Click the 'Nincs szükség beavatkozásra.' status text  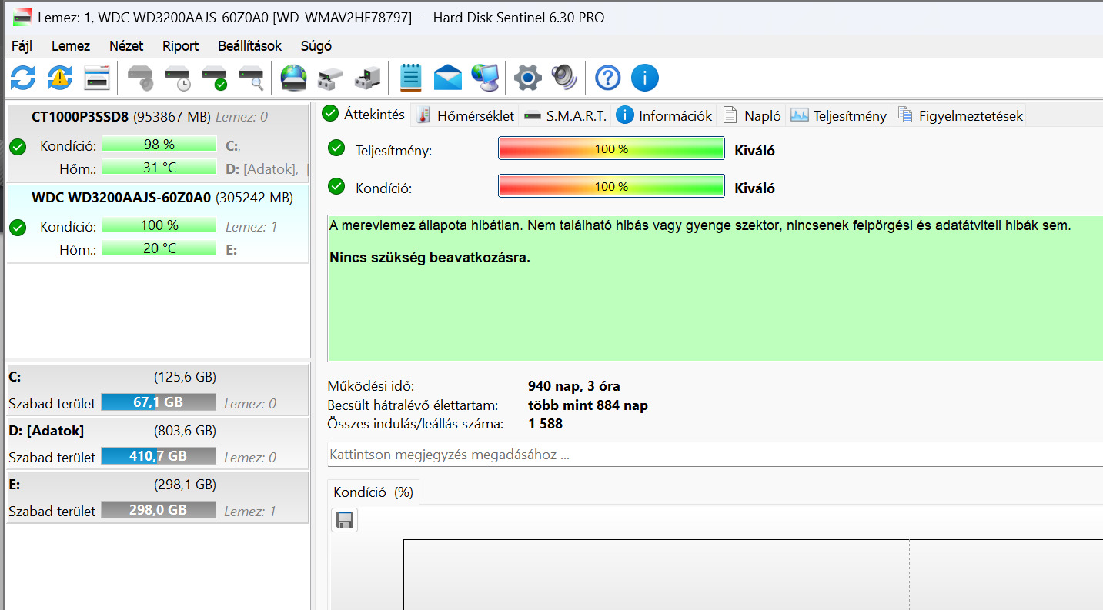[430, 258]
